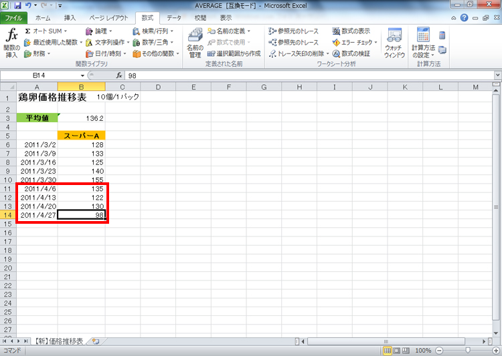This screenshot has width=502, height=356.
Task: Open the 関数の挿入 (Insert Function) button
Action: coord(11,43)
